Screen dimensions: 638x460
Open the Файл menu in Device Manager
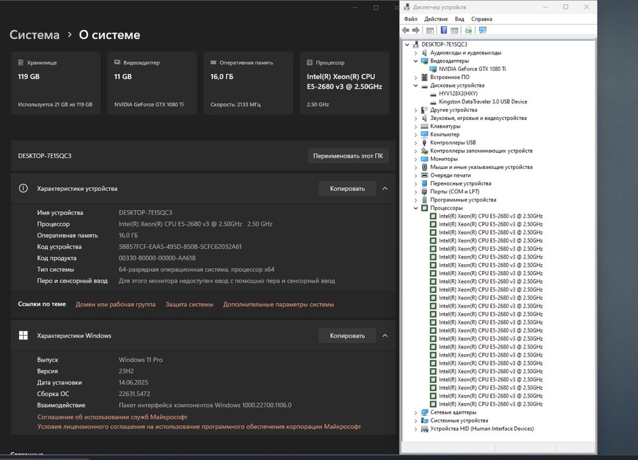pos(410,19)
